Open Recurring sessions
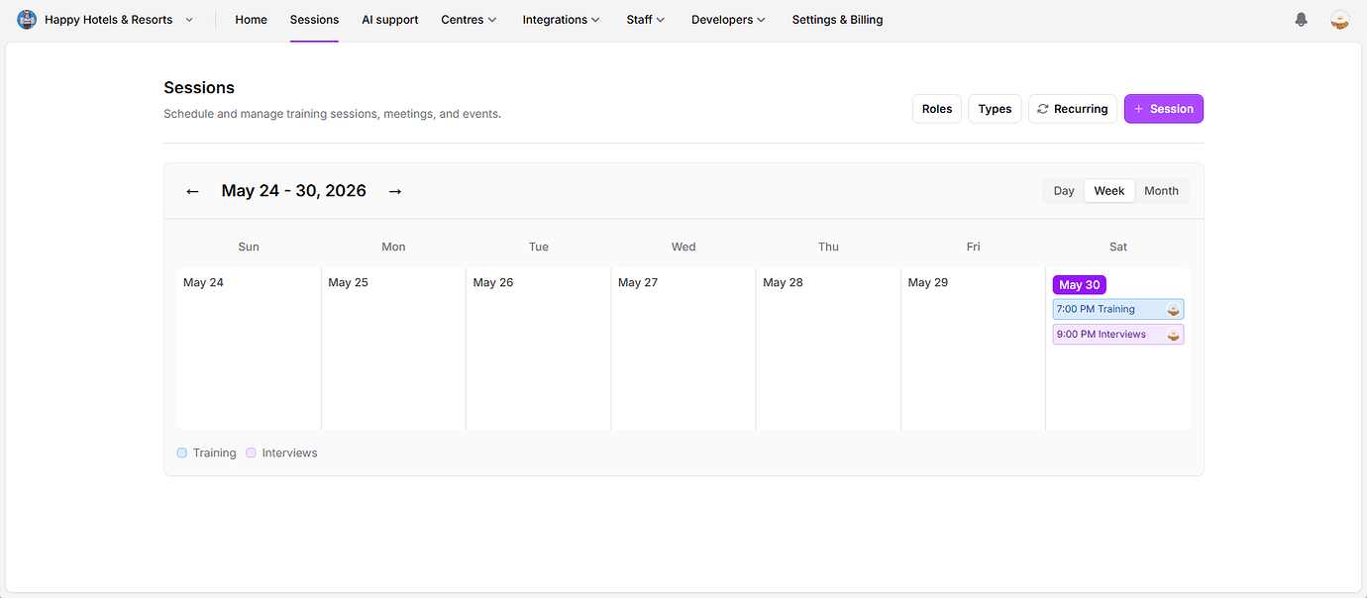This screenshot has height=598, width=1367. point(1073,109)
